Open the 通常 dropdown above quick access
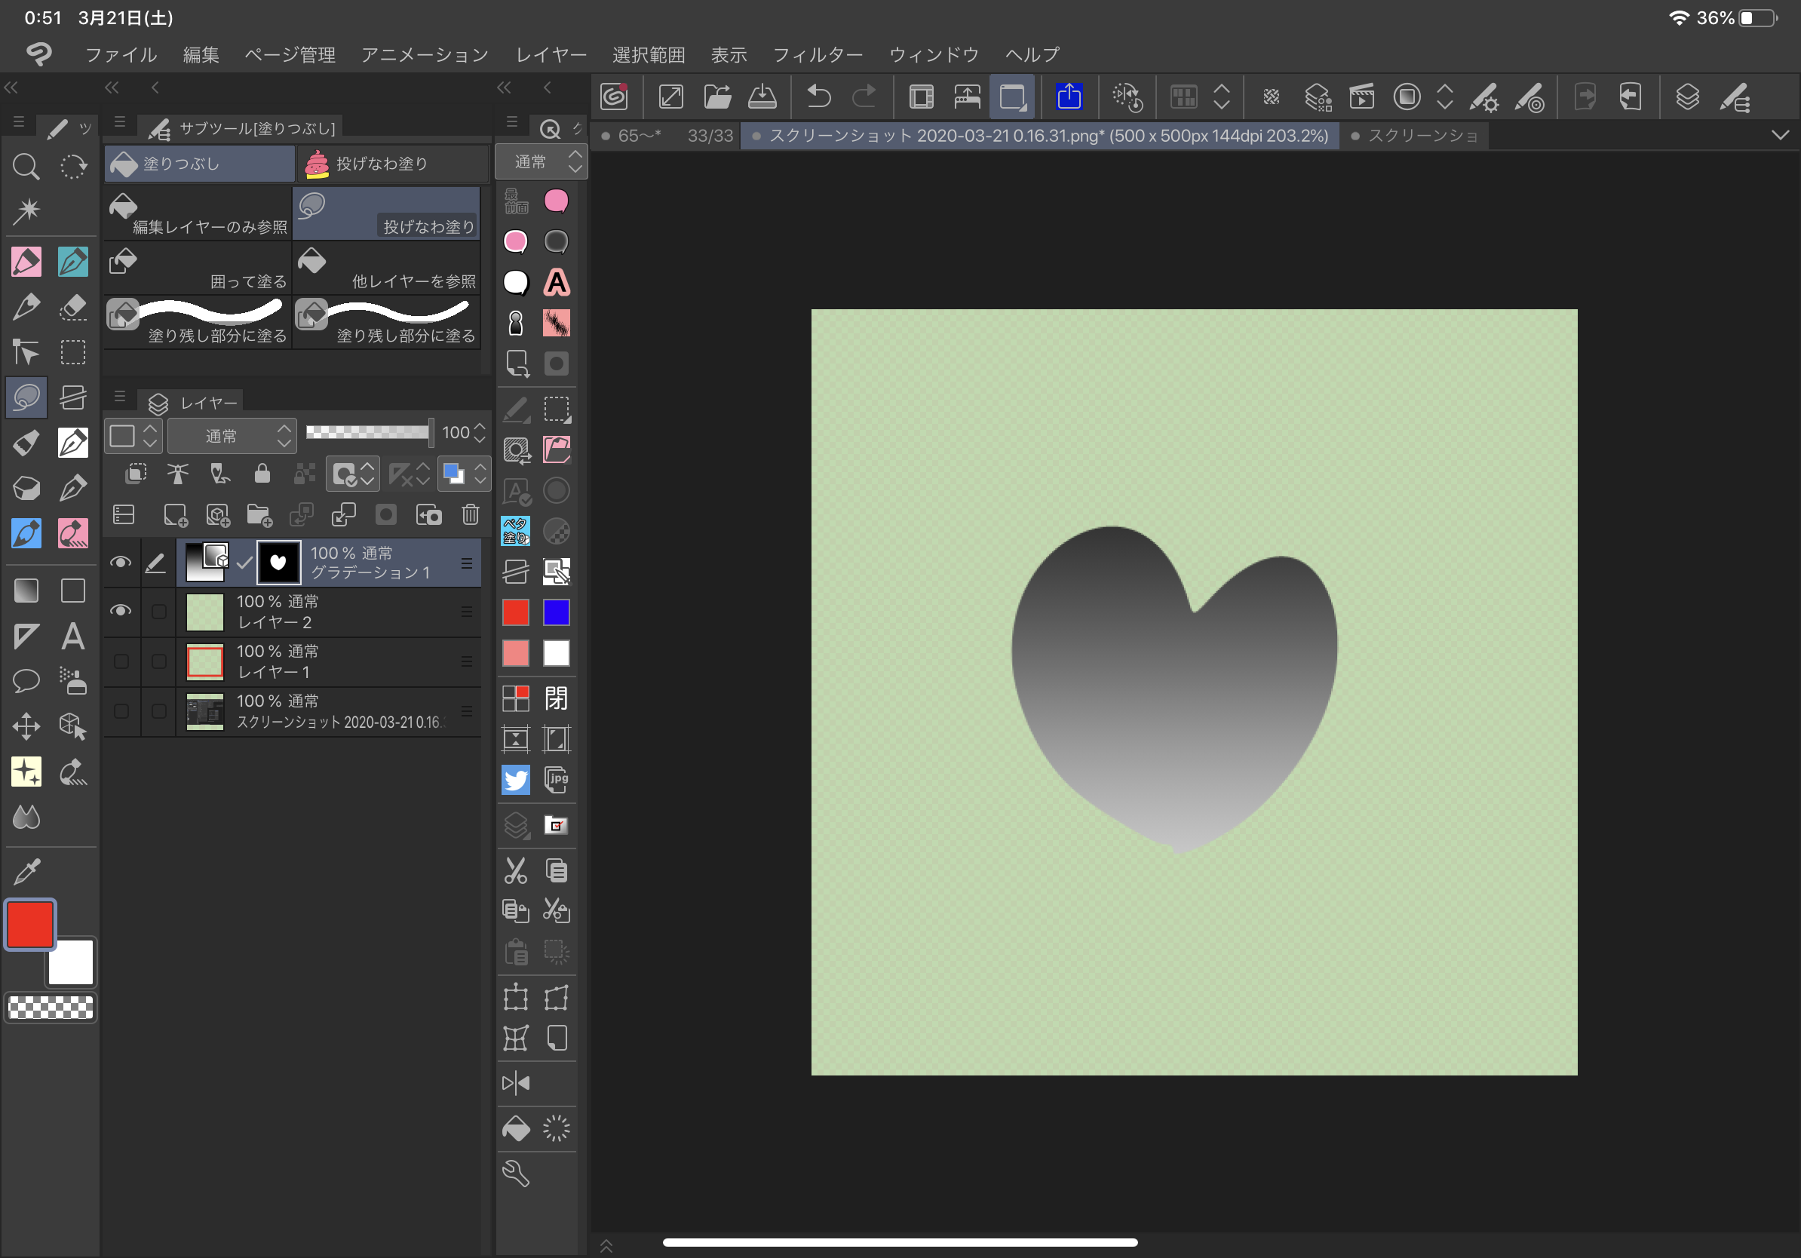The width and height of the screenshot is (1801, 1258). (541, 162)
